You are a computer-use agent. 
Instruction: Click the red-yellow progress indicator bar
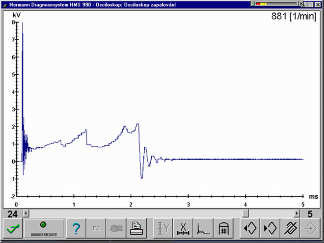(277, 4)
